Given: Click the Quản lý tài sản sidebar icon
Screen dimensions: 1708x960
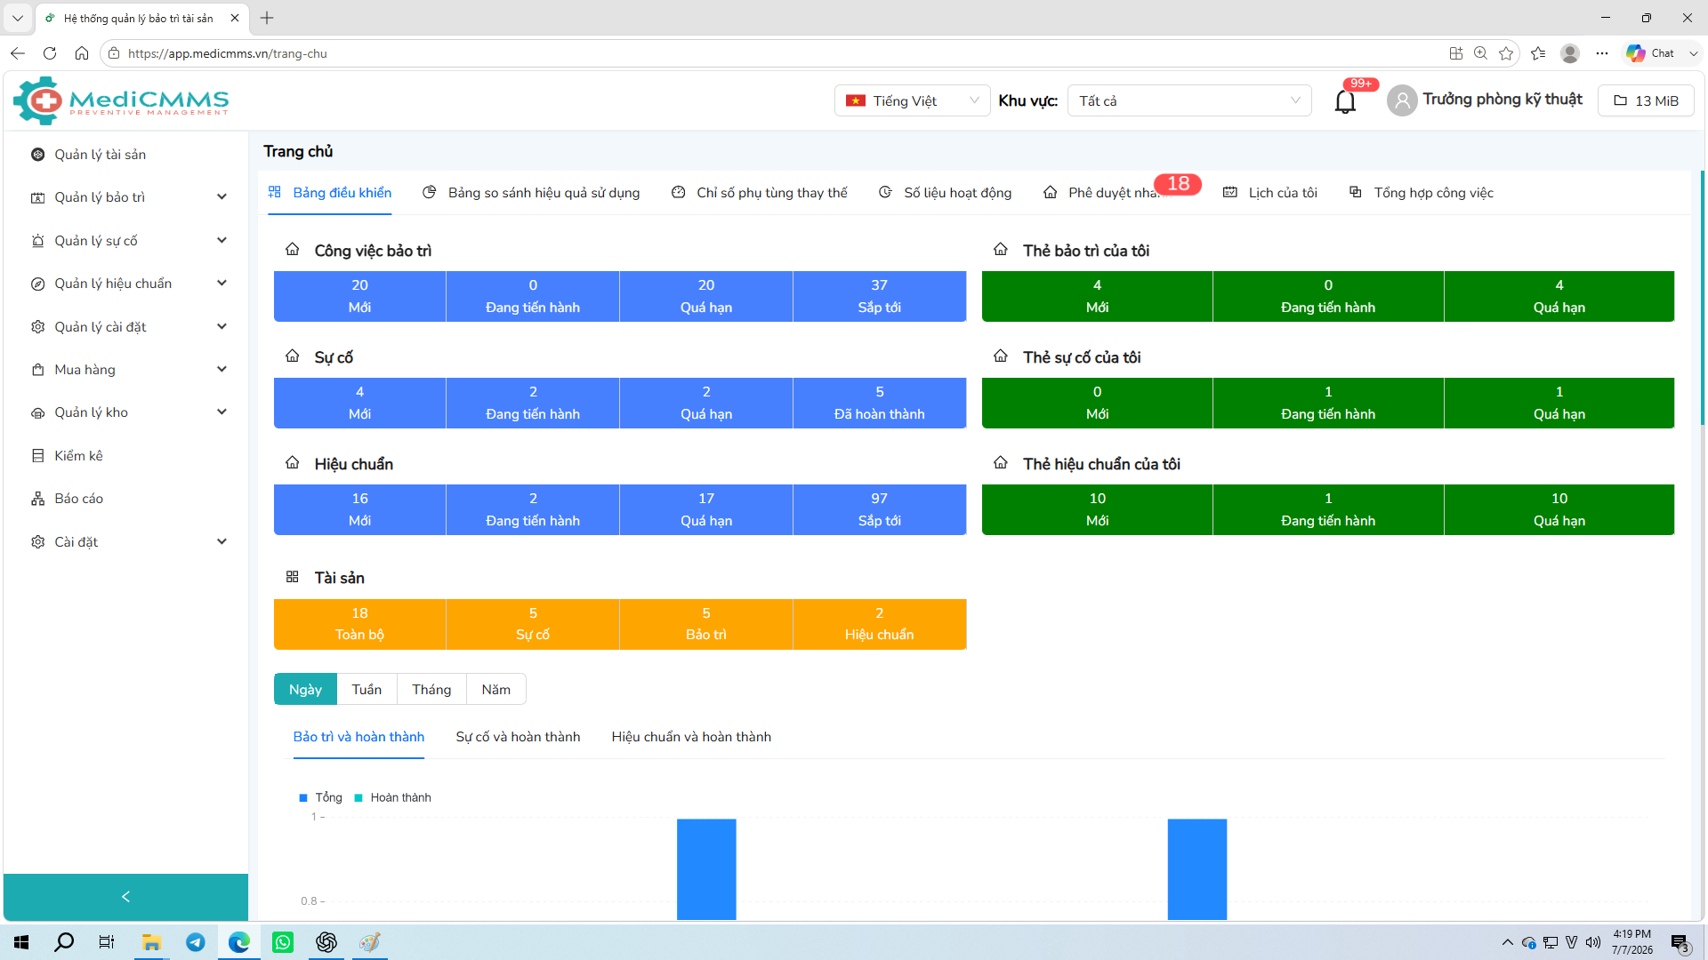Looking at the screenshot, I should pyautogui.click(x=37, y=155).
